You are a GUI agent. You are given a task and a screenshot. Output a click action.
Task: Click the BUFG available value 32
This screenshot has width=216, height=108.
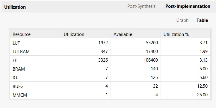pos(155,86)
